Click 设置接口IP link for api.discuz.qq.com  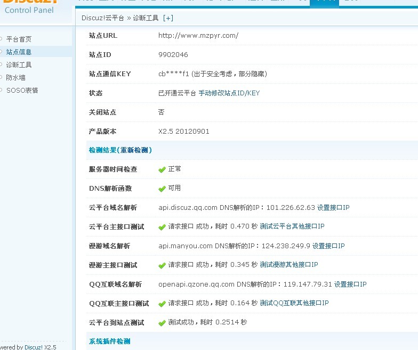[x=333, y=208]
